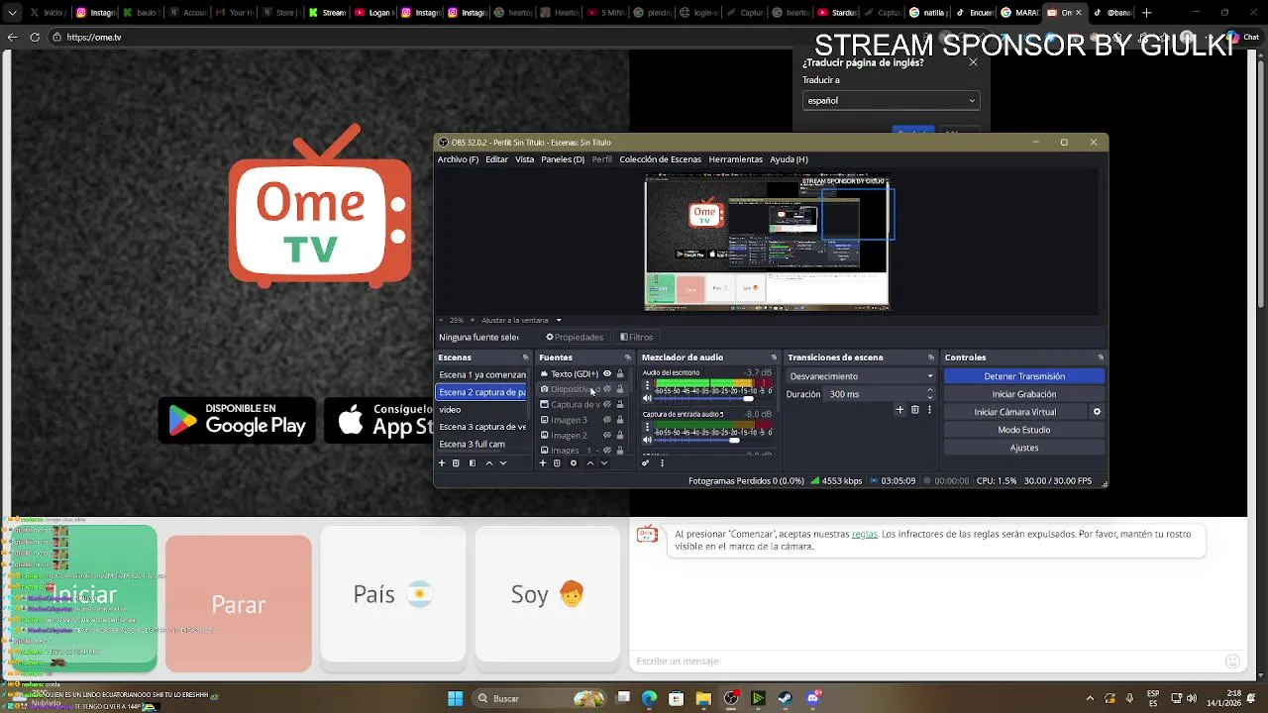Open País country selector on Ome TV

(393, 594)
